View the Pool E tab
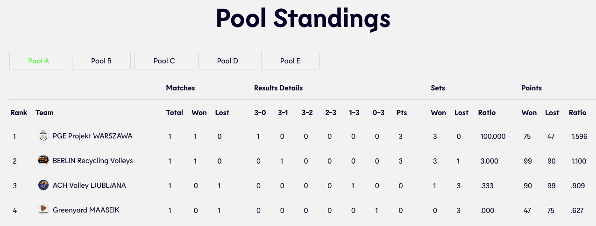The height and width of the screenshot is (226, 596). [x=290, y=61]
